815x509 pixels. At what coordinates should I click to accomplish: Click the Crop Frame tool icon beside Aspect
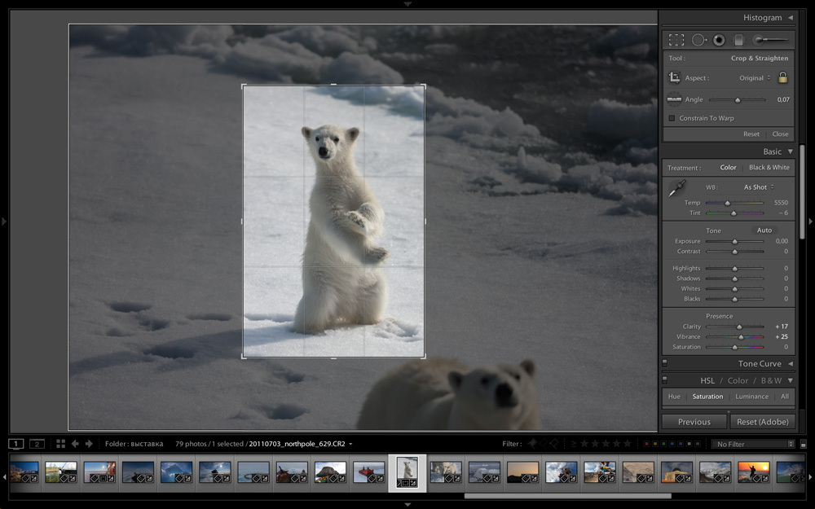[x=674, y=78]
